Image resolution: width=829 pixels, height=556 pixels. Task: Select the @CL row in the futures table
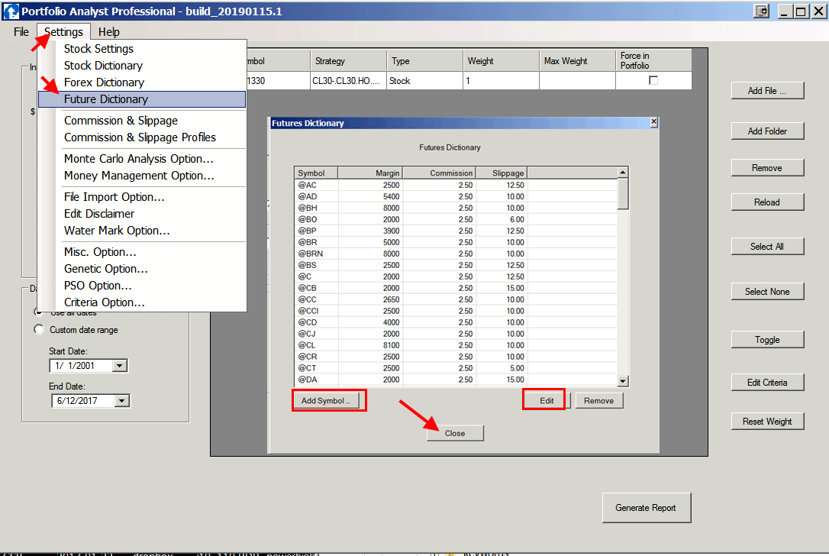[308, 345]
